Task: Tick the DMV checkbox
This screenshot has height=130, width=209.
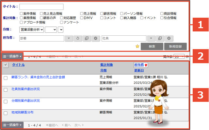Action: (82, 18)
